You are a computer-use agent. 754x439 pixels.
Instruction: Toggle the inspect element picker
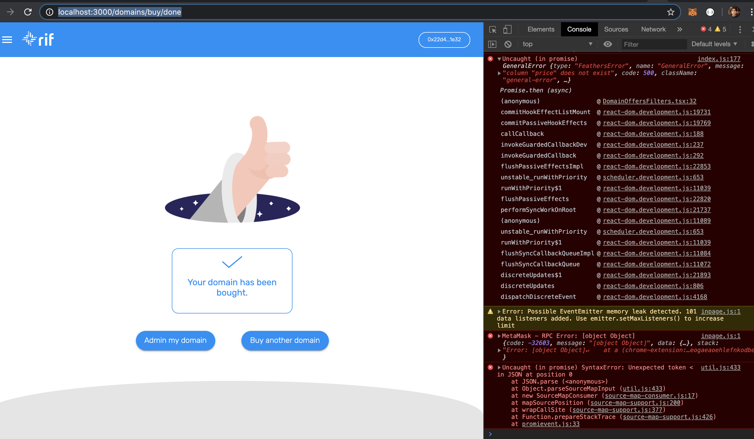point(493,29)
